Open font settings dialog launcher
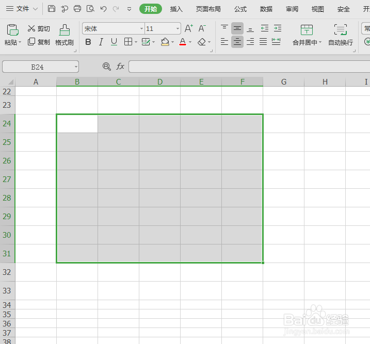 pos(211,51)
